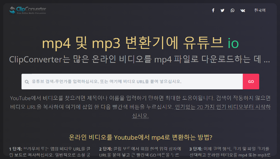
Task: Click the red GO button
Action: pyautogui.click(x=251, y=82)
